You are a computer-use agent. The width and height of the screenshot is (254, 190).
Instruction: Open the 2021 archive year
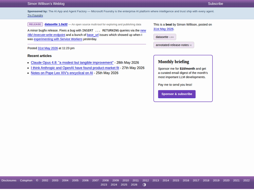236,180
